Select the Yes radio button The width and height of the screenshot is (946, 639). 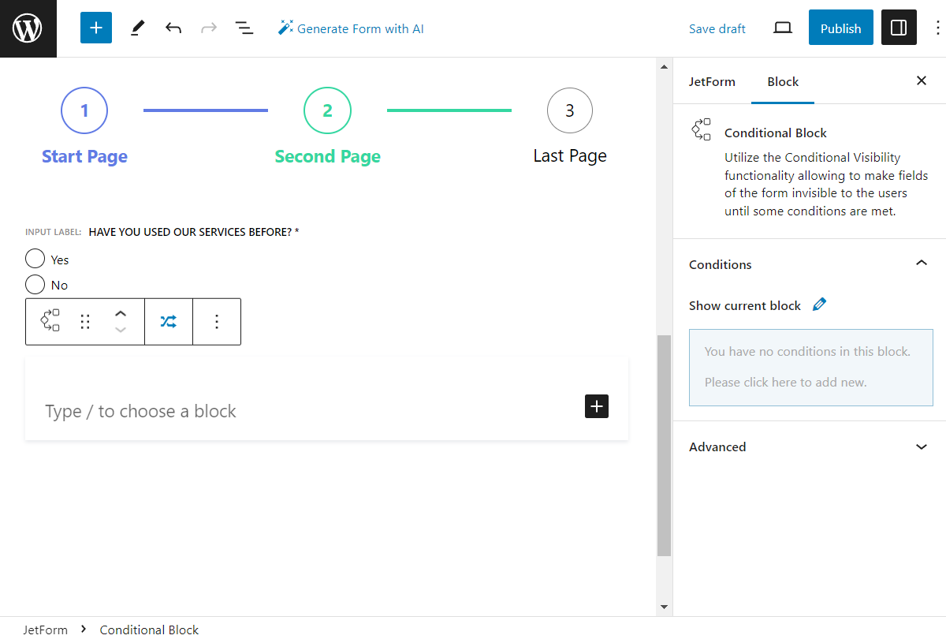click(x=35, y=259)
